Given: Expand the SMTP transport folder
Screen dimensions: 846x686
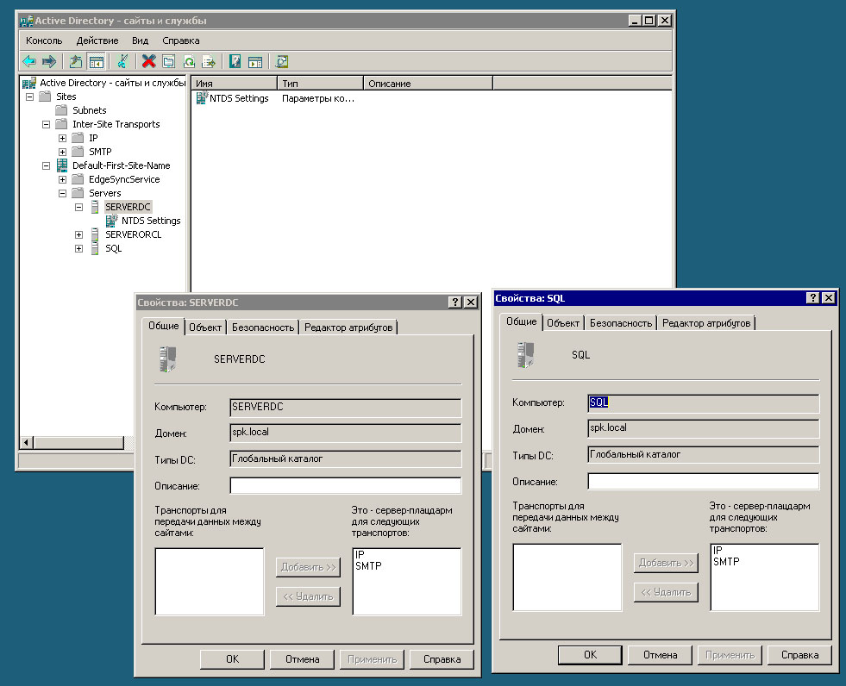Looking at the screenshot, I should click(x=63, y=152).
